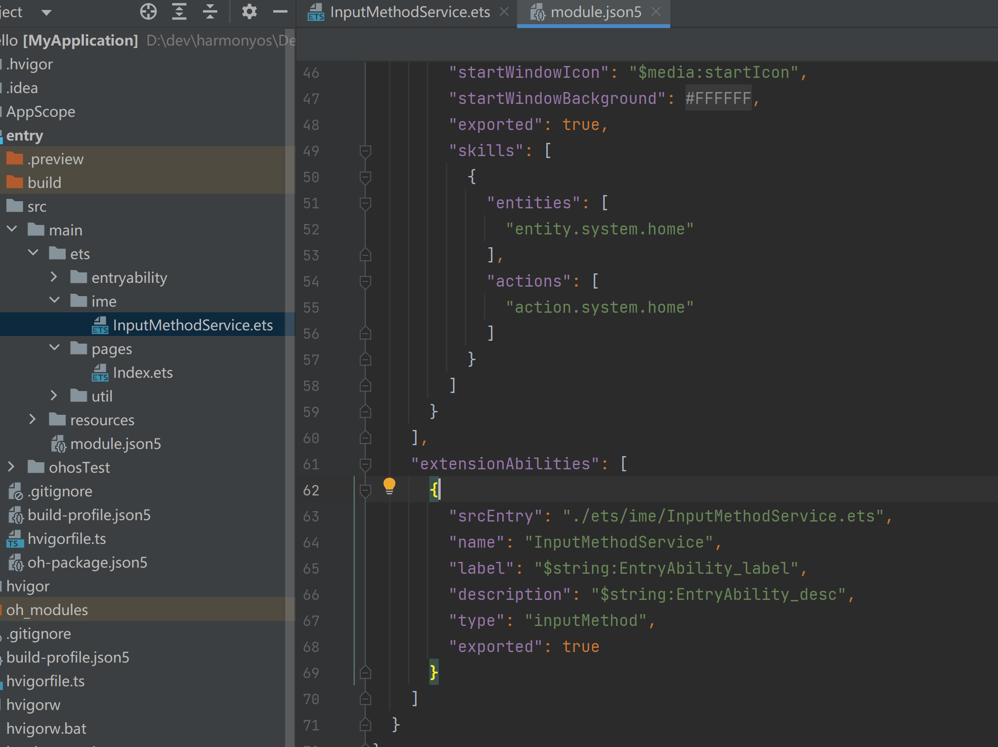Close the InputMethodService.ets tab
Screen dimensions: 998x747
point(504,11)
